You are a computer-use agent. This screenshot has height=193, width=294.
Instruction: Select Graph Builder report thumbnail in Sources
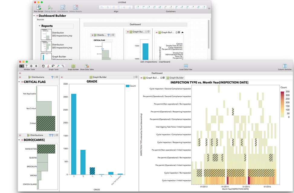(46, 57)
